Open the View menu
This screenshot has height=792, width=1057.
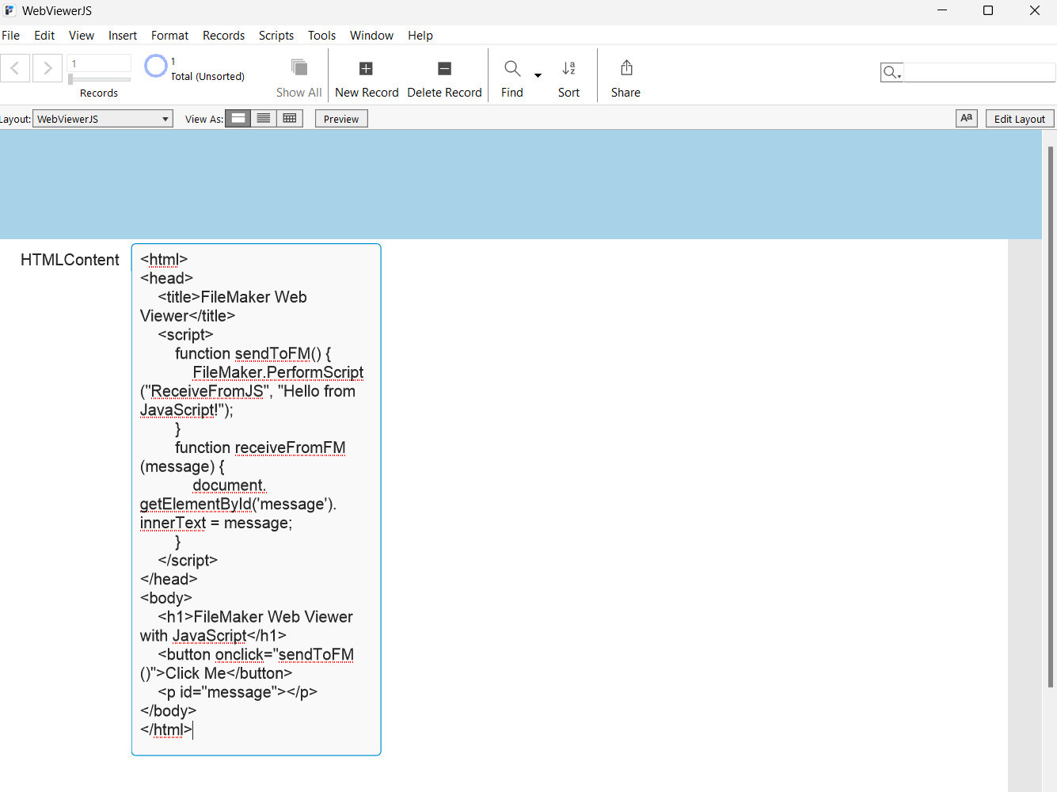coord(82,36)
